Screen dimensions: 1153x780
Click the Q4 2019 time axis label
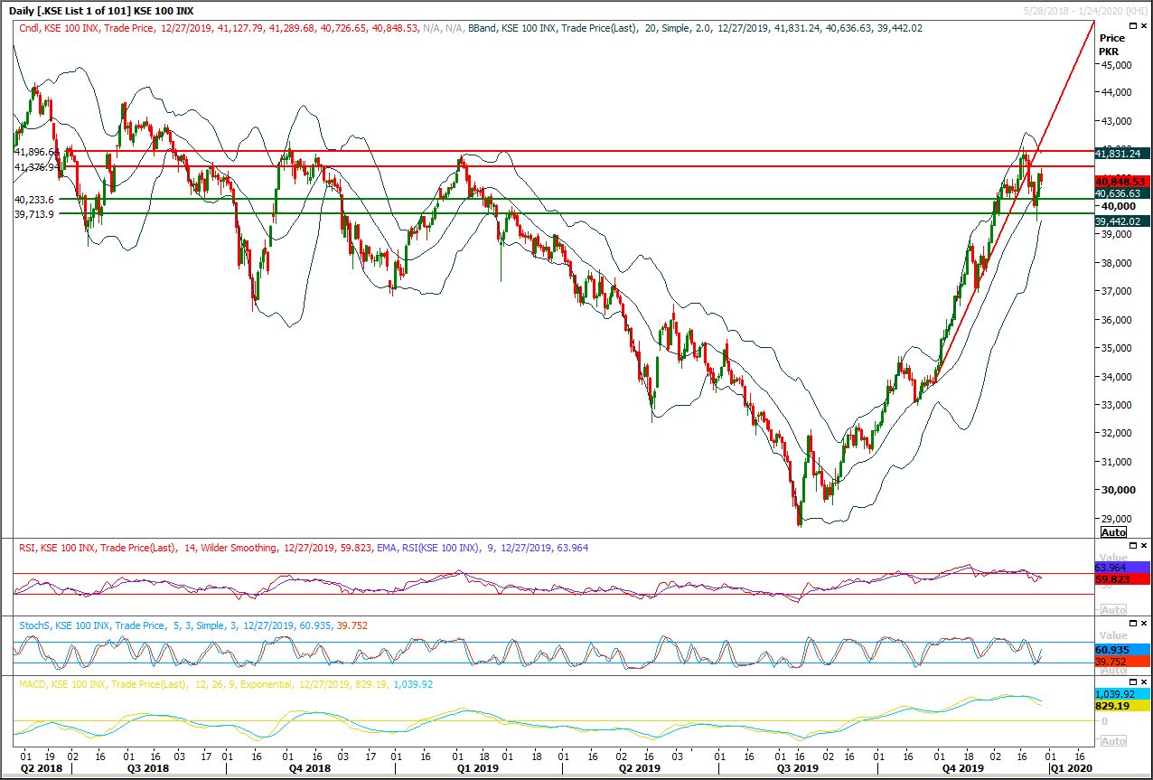965,769
